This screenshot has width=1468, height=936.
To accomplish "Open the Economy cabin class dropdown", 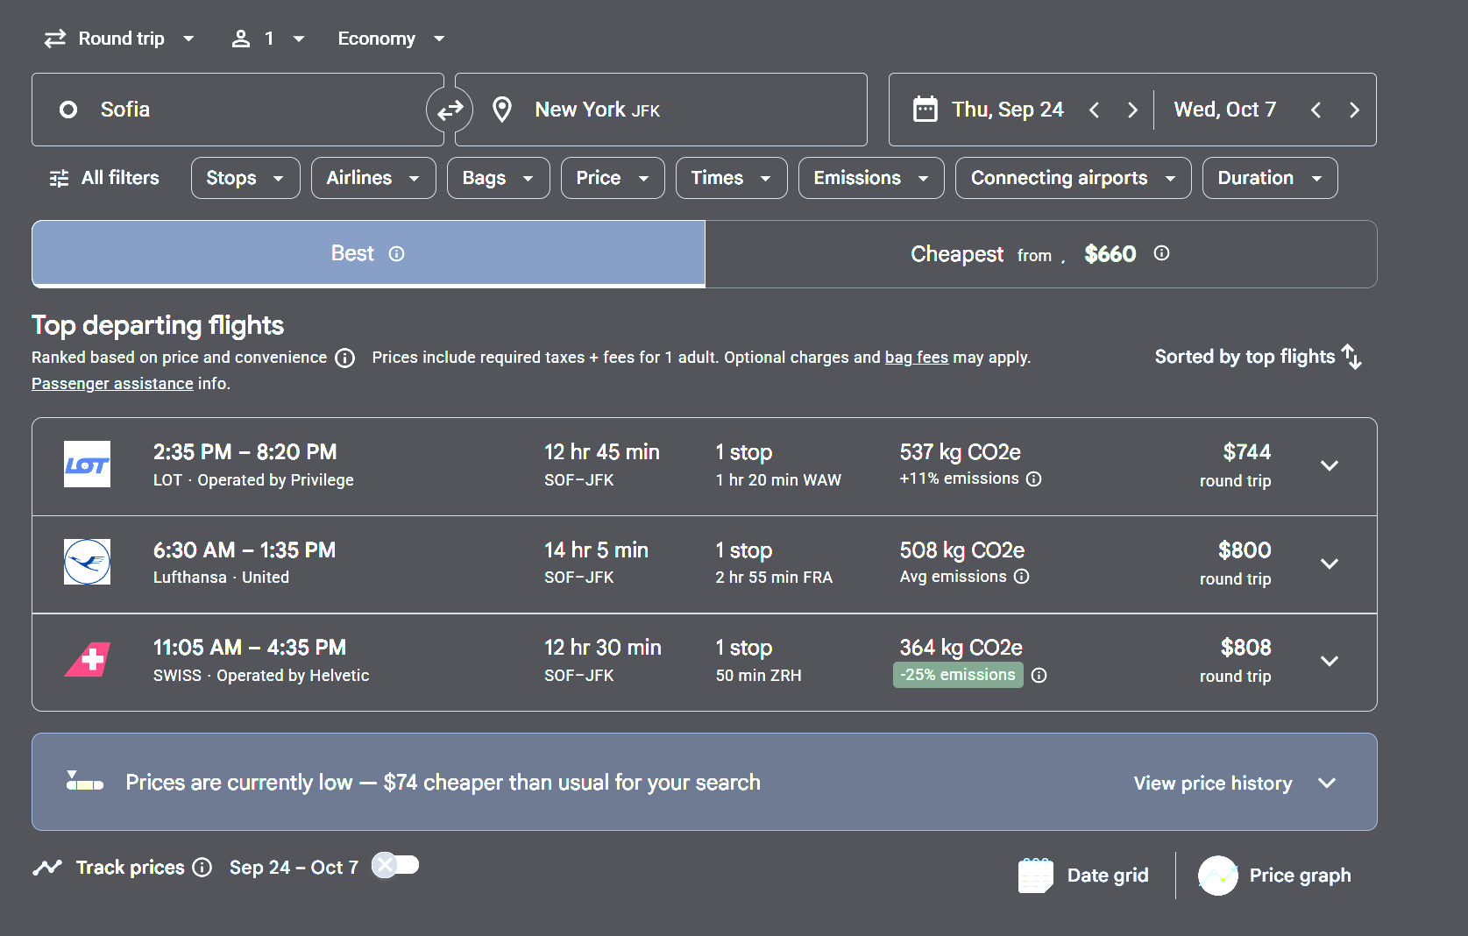I will (x=392, y=39).
